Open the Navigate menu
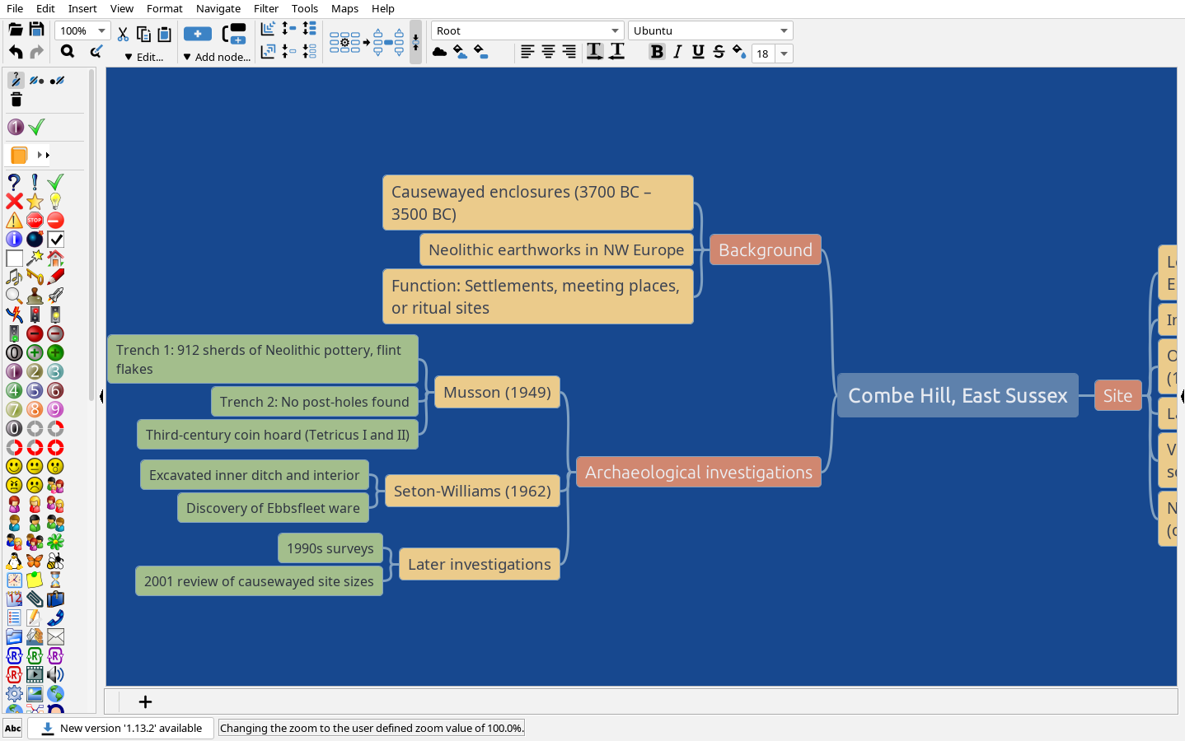The width and height of the screenshot is (1185, 741). tap(218, 8)
